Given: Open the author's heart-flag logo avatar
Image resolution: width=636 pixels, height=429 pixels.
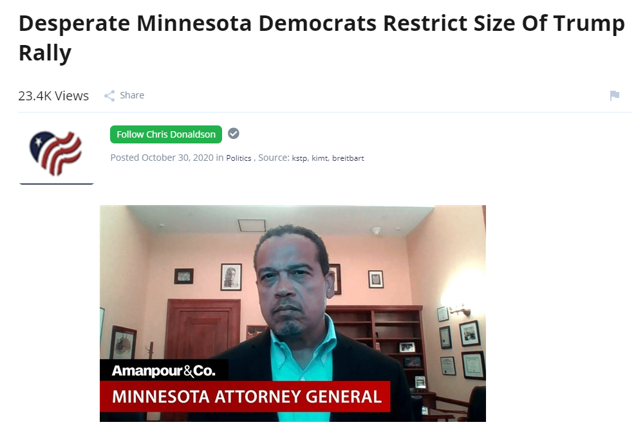Looking at the screenshot, I should pyautogui.click(x=56, y=154).
